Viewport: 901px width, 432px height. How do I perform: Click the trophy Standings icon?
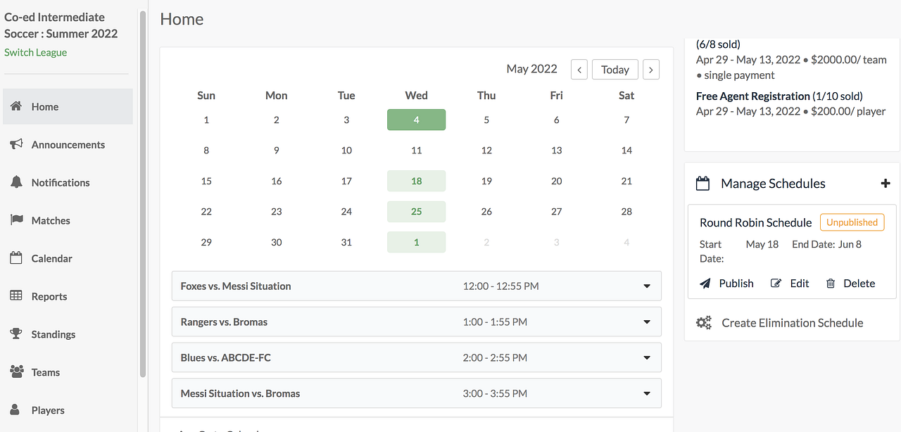tap(16, 334)
